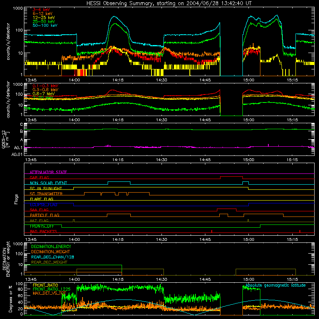Select the SC_TRANSMITTER flag label
Screen dimensions: 319x319
[46, 194]
